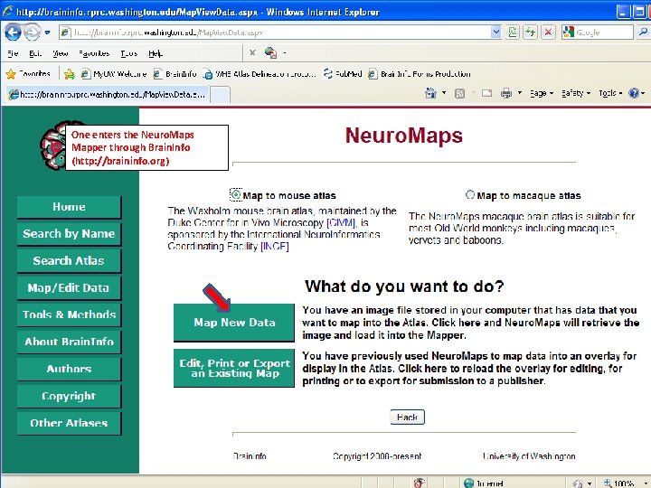Open the Safety dropdown menu
651x488 pixels.
point(575,93)
